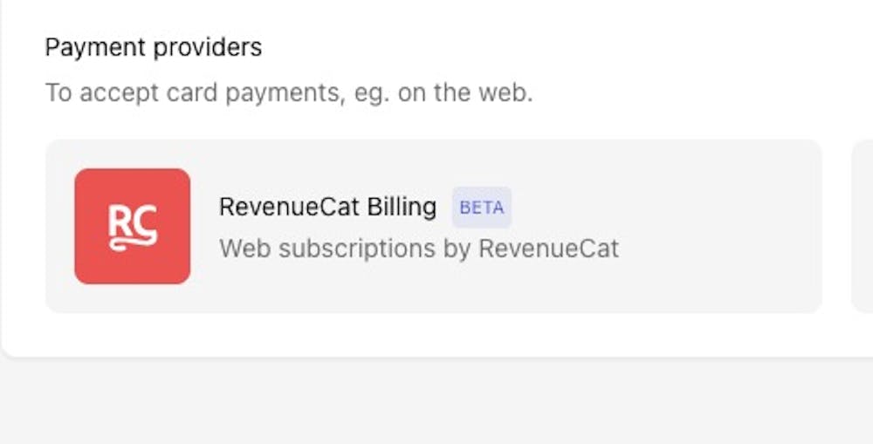873x444 pixels.
Task: Open the partially visible provider card at right edge
Action: (863, 226)
